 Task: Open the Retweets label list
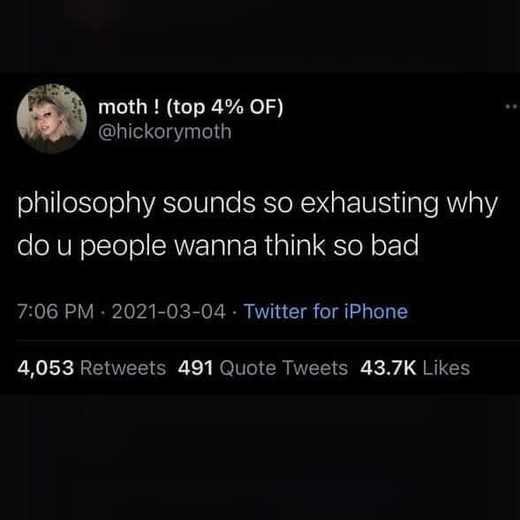point(123,368)
